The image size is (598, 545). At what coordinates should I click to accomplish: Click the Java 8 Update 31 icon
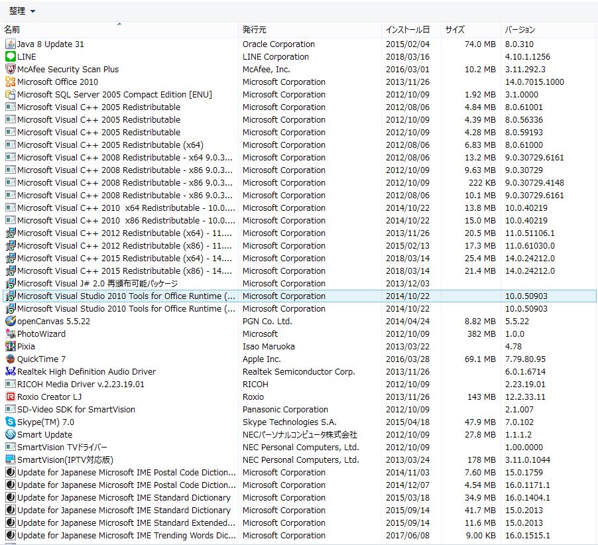pos(11,44)
